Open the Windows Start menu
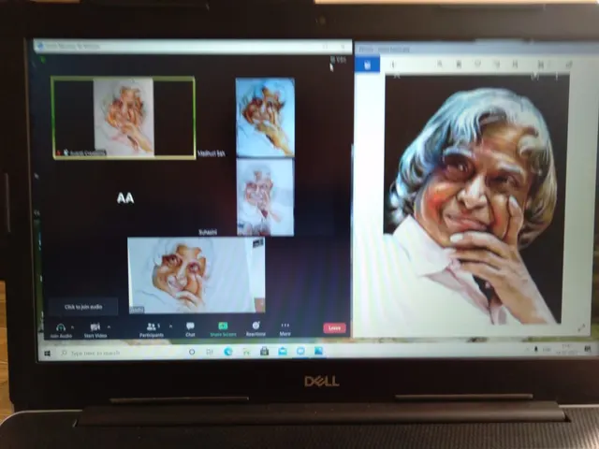This screenshot has height=449, width=599. (48, 354)
